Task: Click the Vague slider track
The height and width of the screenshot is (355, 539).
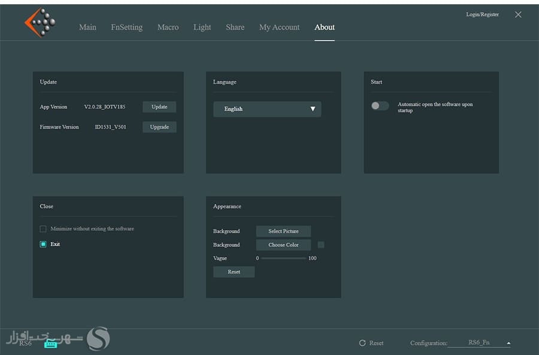Action: pyautogui.click(x=283, y=258)
